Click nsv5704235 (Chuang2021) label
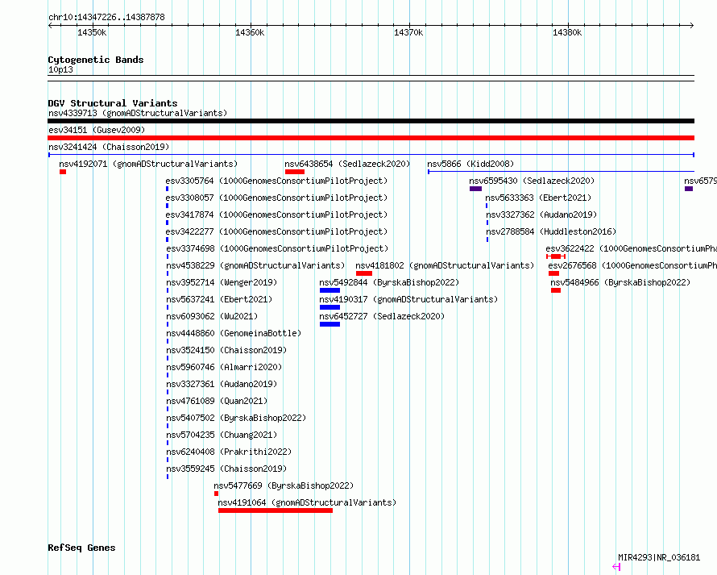This screenshot has width=717, height=575. pyautogui.click(x=222, y=435)
